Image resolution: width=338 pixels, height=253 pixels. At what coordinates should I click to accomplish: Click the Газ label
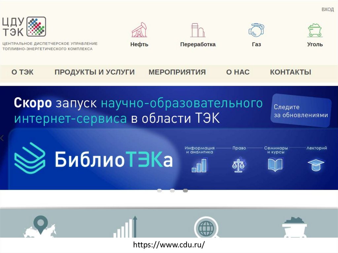256,45
